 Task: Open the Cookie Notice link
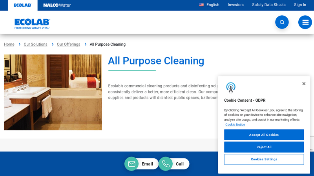[235, 124]
